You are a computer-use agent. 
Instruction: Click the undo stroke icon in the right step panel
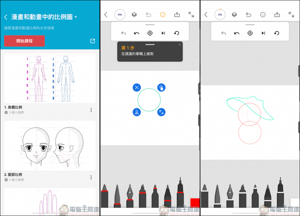click(237, 33)
